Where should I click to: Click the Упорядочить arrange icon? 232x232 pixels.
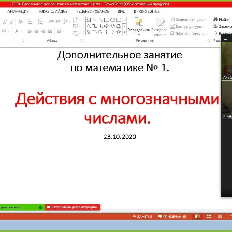(x=139, y=22)
